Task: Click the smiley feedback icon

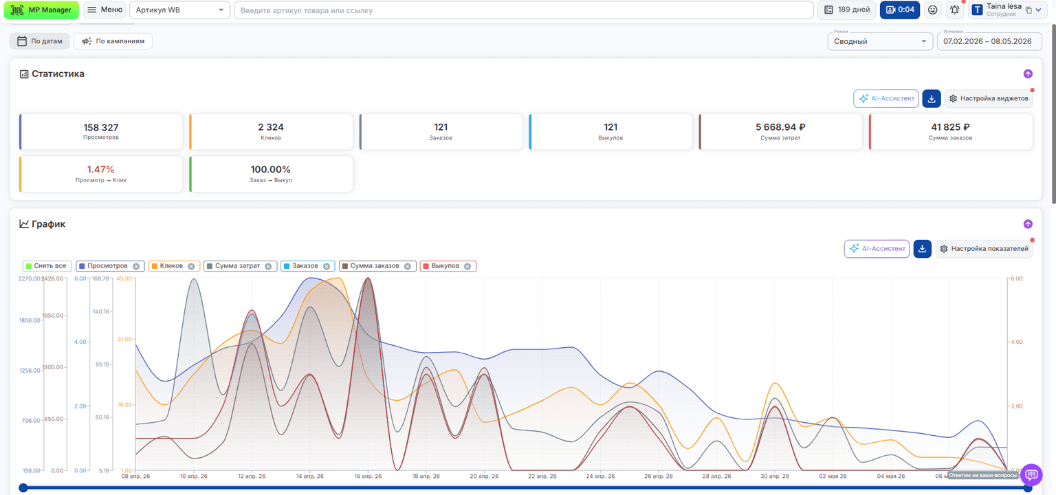Action: tap(933, 10)
